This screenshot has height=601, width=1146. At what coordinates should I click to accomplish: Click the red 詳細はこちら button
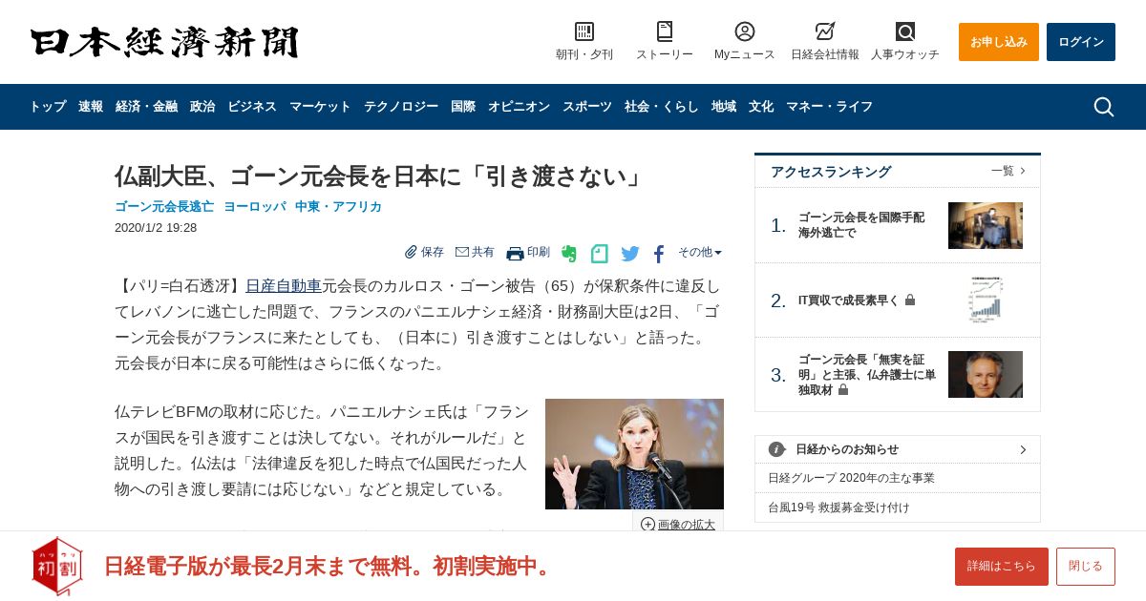[1002, 567]
